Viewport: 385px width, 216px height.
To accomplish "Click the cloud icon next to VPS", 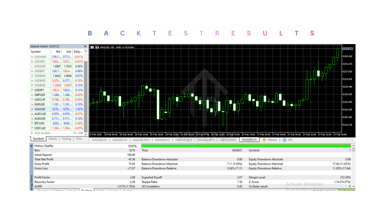I will (284, 139).
